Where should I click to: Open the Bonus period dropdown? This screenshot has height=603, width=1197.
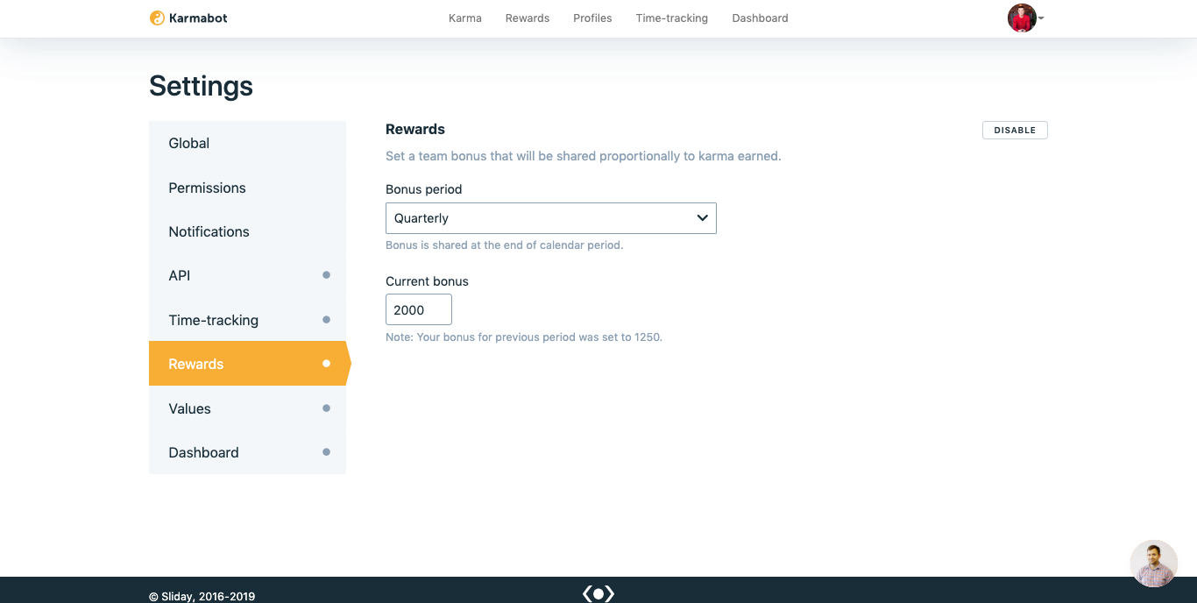pyautogui.click(x=551, y=218)
